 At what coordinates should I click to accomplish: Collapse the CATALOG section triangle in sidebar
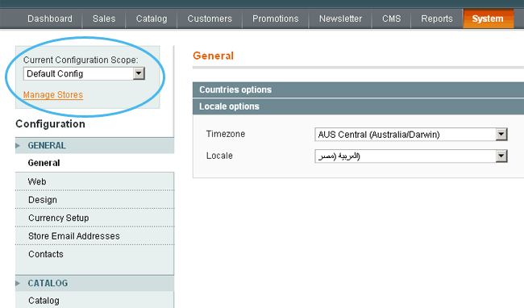pyautogui.click(x=18, y=283)
